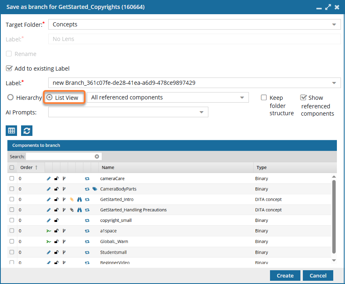Click the branch icon in a1space row
Viewport: 345px width, 284px height.
[x=64, y=231]
